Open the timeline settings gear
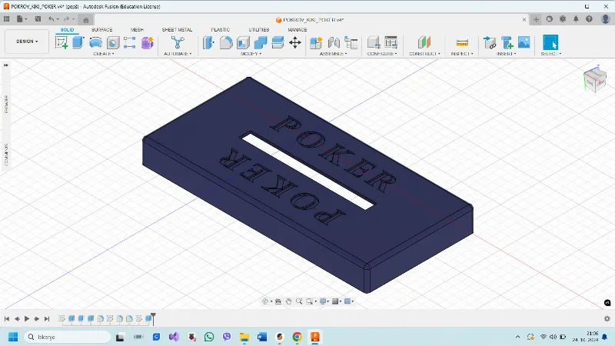615x346 pixels. click(x=607, y=318)
